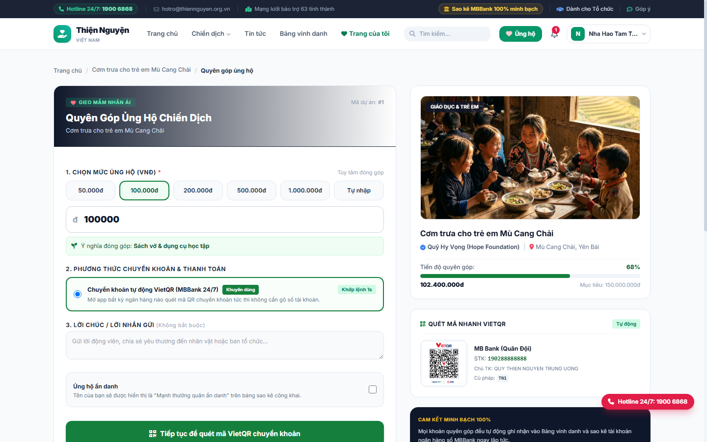The image size is (707, 442).
Task: Click the Thiện Nguyện logo icon
Action: (x=62, y=34)
